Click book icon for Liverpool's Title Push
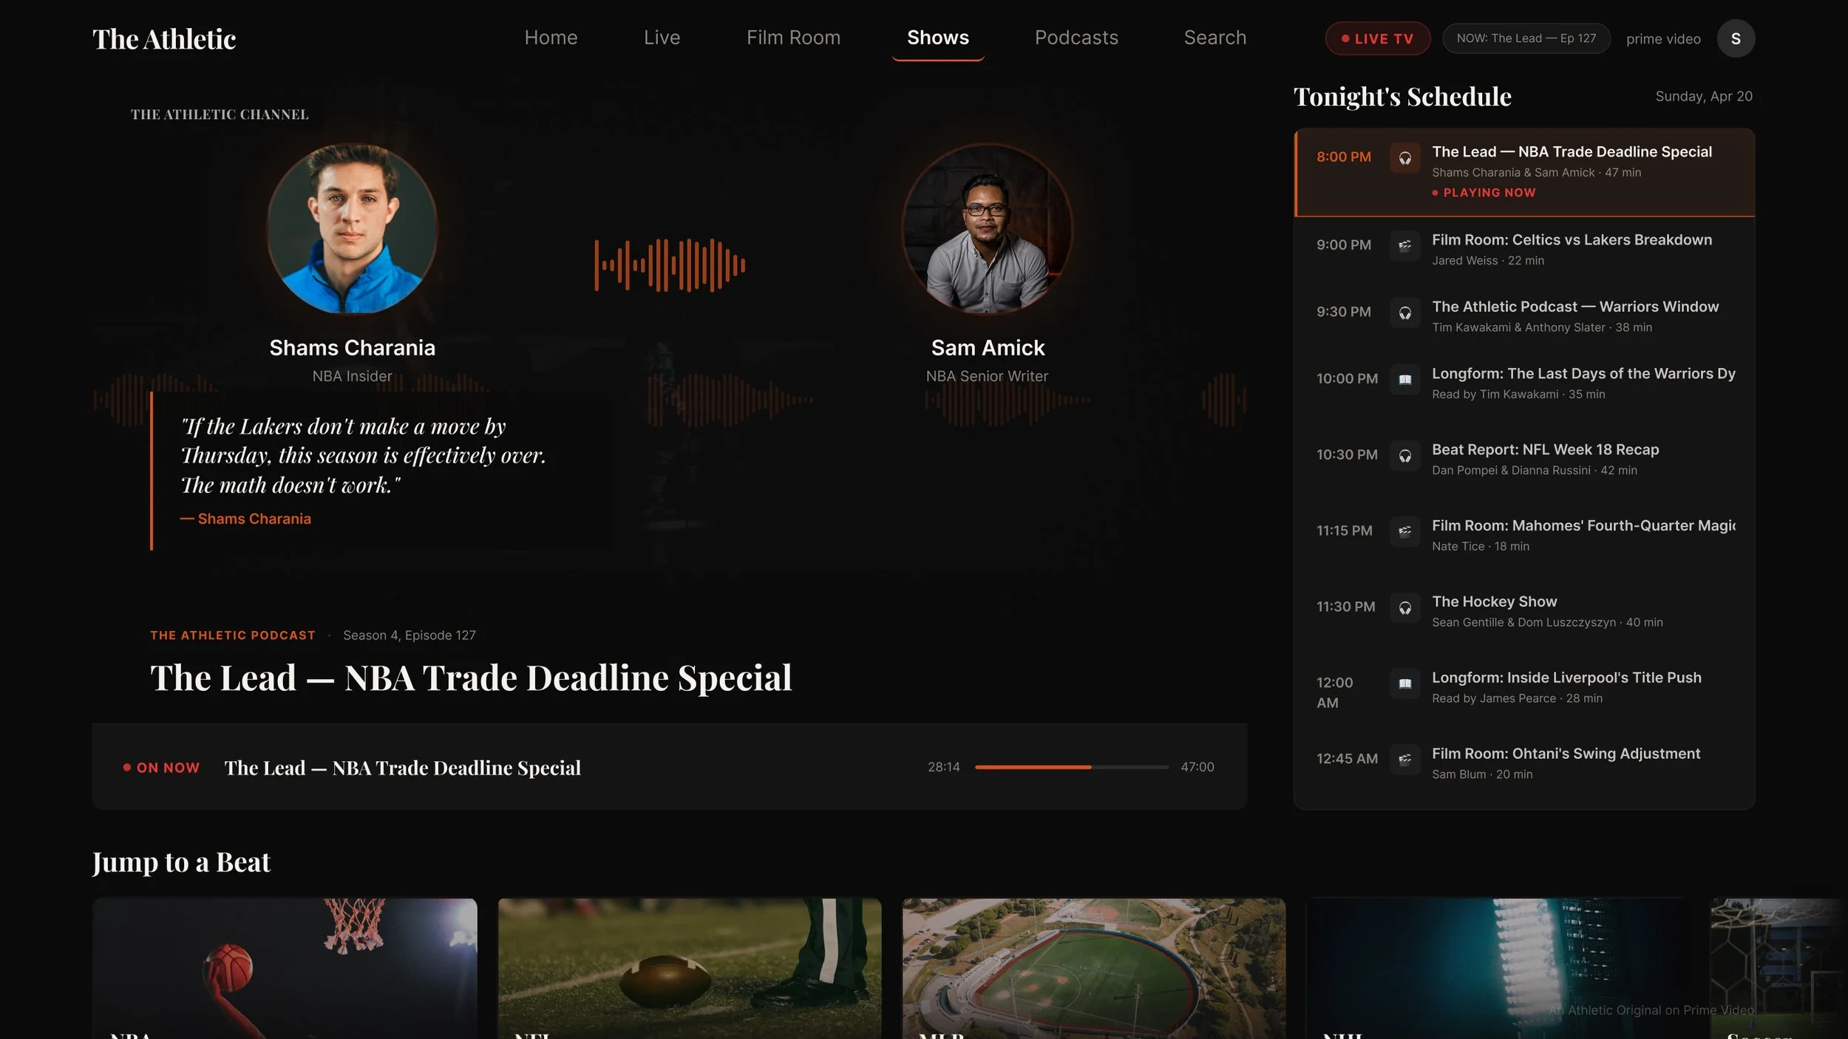This screenshot has height=1039, width=1848. coord(1404,684)
